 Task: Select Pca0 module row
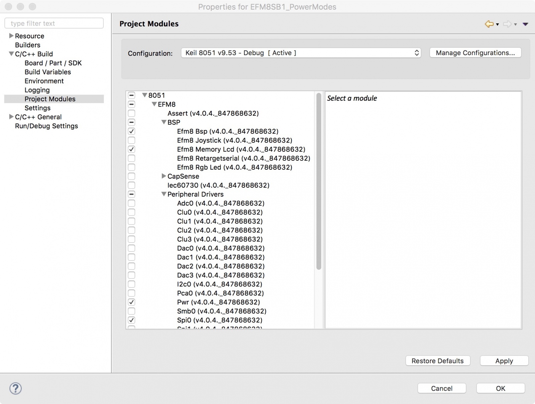click(x=220, y=293)
